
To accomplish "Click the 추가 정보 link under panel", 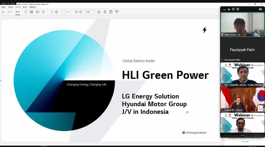I will point(245,142).
